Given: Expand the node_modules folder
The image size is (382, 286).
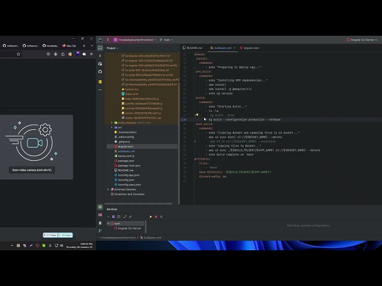Looking at the screenshot, I should pyautogui.click(x=112, y=123).
